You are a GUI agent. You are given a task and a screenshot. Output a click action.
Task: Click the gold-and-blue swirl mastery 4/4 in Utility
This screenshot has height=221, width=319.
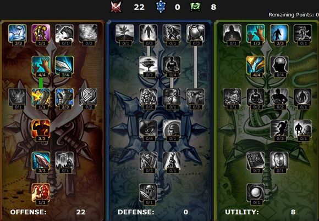click(x=256, y=65)
